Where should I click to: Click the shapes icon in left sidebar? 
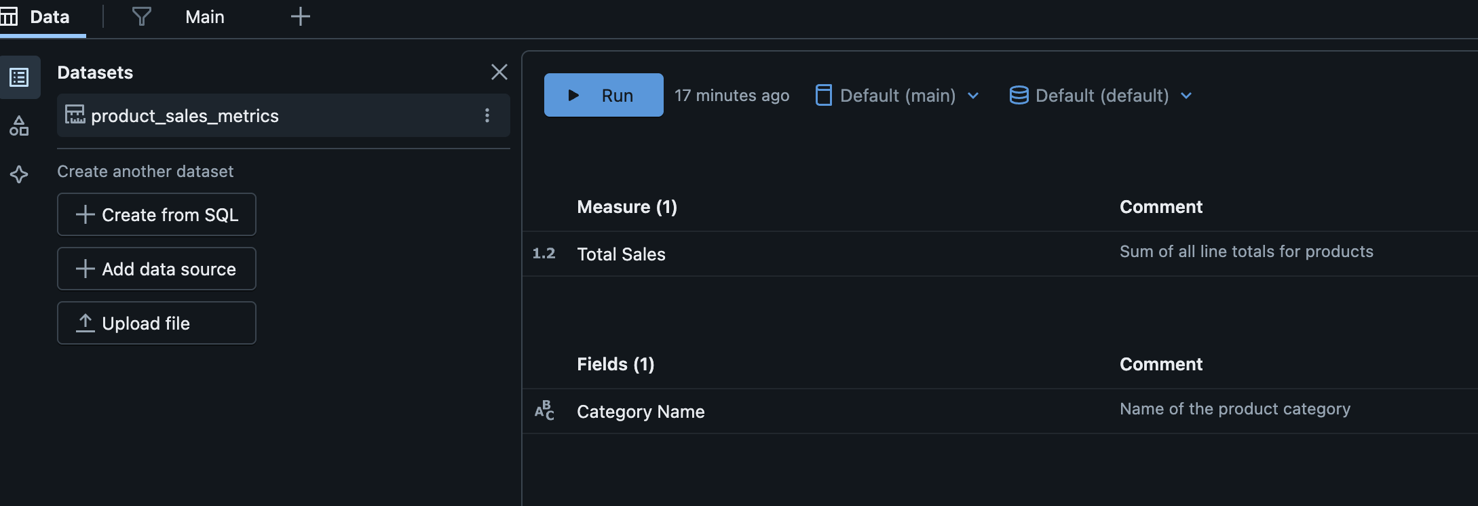pyautogui.click(x=19, y=126)
